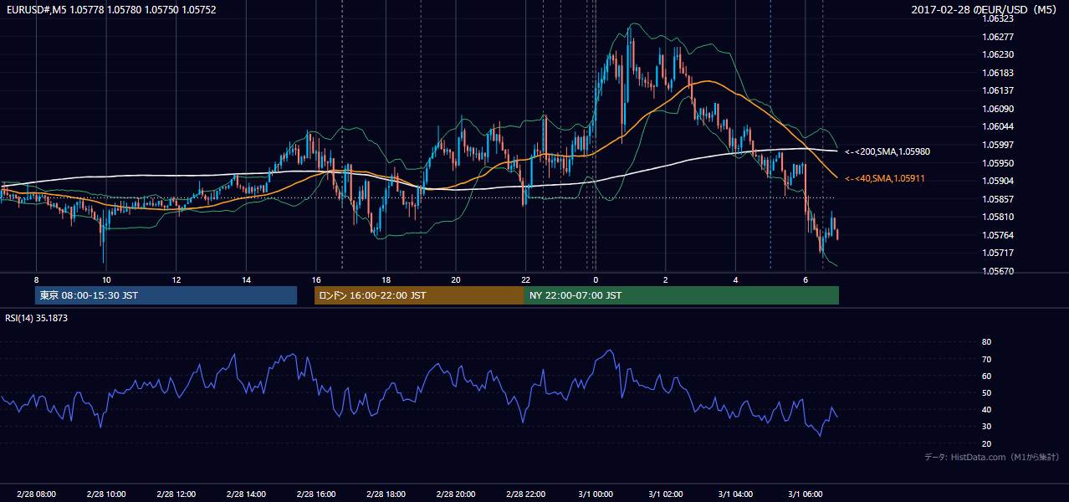
Task: Click RSI axis level 80
Action: click(x=987, y=342)
